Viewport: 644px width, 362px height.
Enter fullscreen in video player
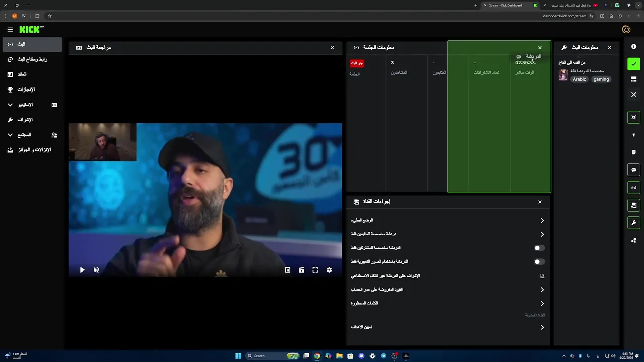pos(315,270)
